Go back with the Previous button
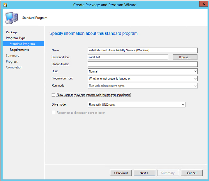This screenshot has height=181, width=209. tap(121, 173)
